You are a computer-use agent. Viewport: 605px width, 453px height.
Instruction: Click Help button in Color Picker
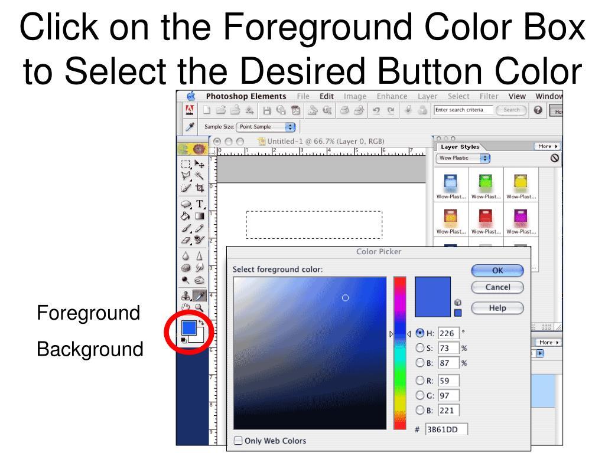click(x=497, y=308)
